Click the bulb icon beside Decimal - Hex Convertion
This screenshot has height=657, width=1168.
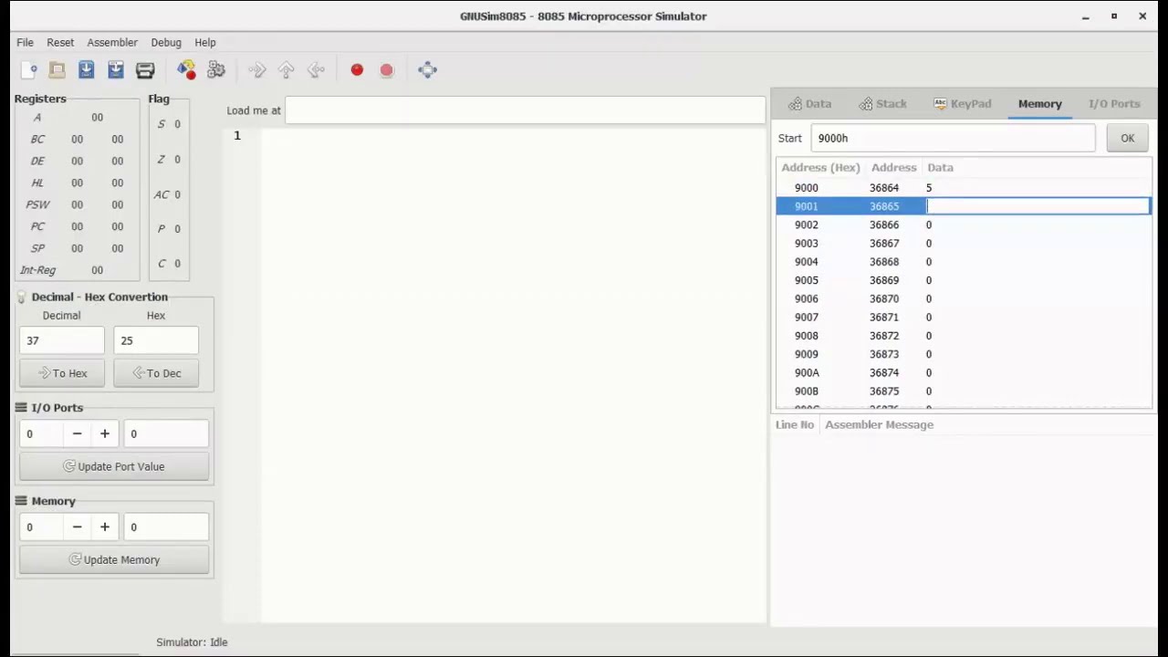(21, 297)
